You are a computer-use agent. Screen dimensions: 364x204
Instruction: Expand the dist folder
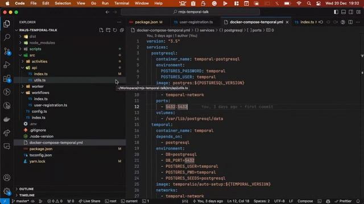click(x=20, y=36)
